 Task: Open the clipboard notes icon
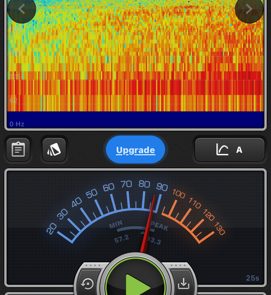click(18, 149)
